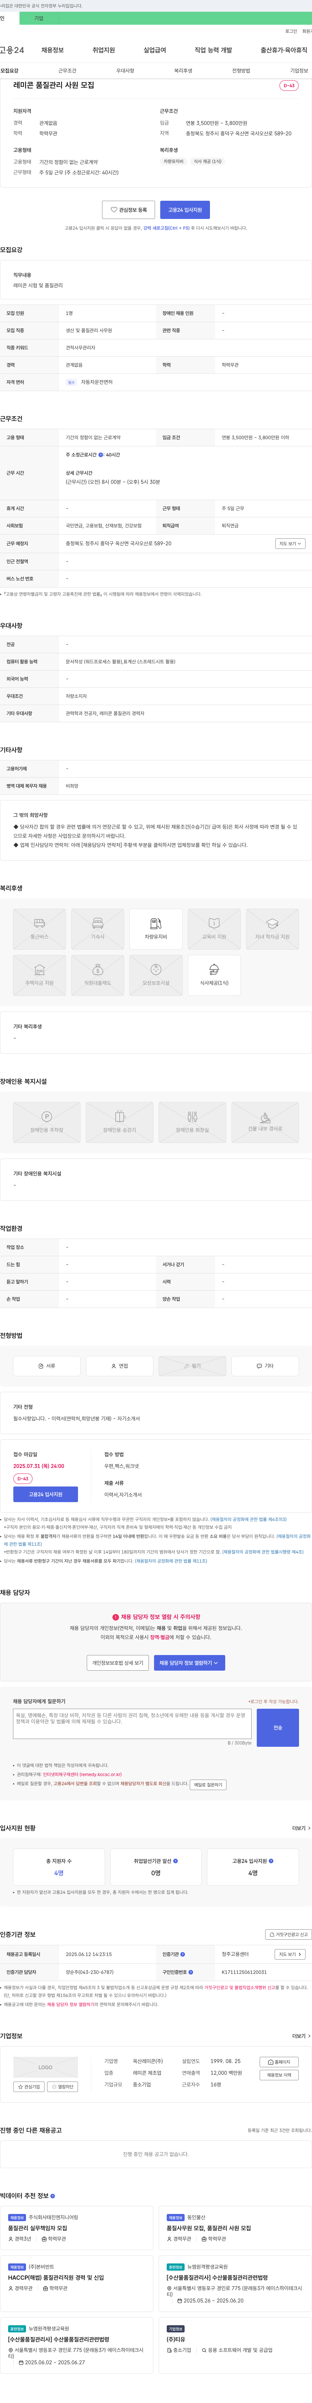Image resolution: width=312 pixels, height=2403 pixels.
Task: Open 더보기 next to 기업정보
Action: [x=301, y=2036]
